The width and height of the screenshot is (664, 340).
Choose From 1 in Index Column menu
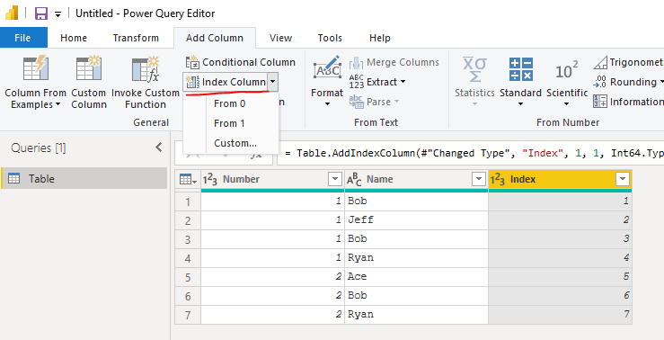pyautogui.click(x=229, y=123)
